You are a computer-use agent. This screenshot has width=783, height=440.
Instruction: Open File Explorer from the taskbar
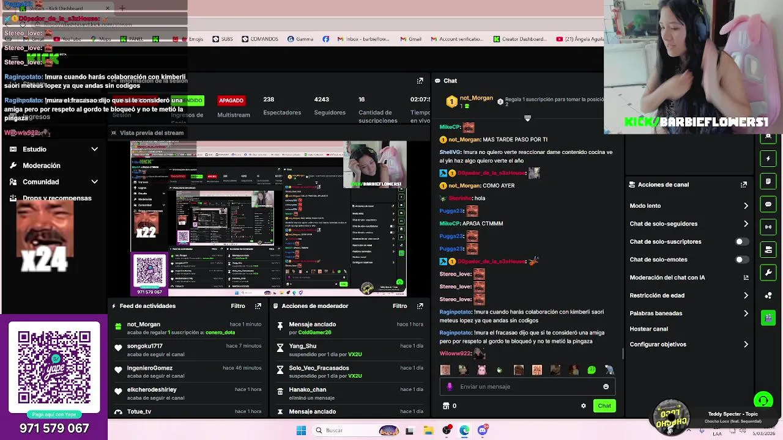tap(428, 430)
